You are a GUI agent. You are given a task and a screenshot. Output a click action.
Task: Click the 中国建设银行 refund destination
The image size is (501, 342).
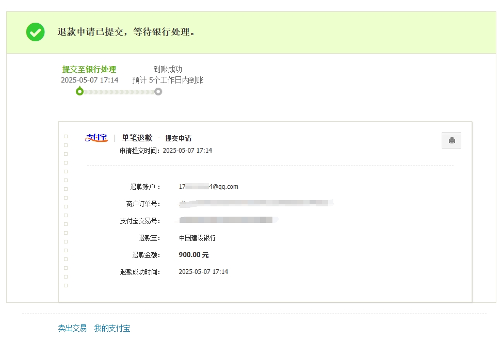coord(197,238)
